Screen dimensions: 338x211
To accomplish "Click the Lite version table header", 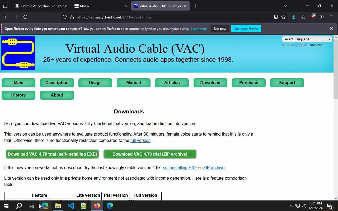I will coord(88,195).
